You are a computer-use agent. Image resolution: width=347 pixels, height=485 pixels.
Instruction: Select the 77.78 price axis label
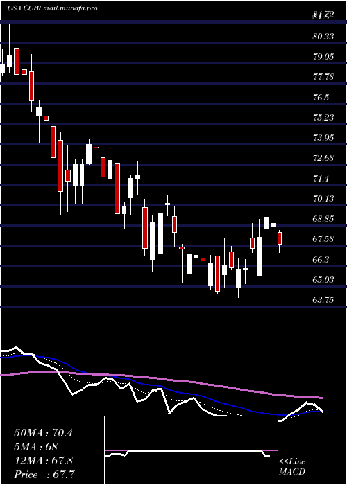(323, 77)
